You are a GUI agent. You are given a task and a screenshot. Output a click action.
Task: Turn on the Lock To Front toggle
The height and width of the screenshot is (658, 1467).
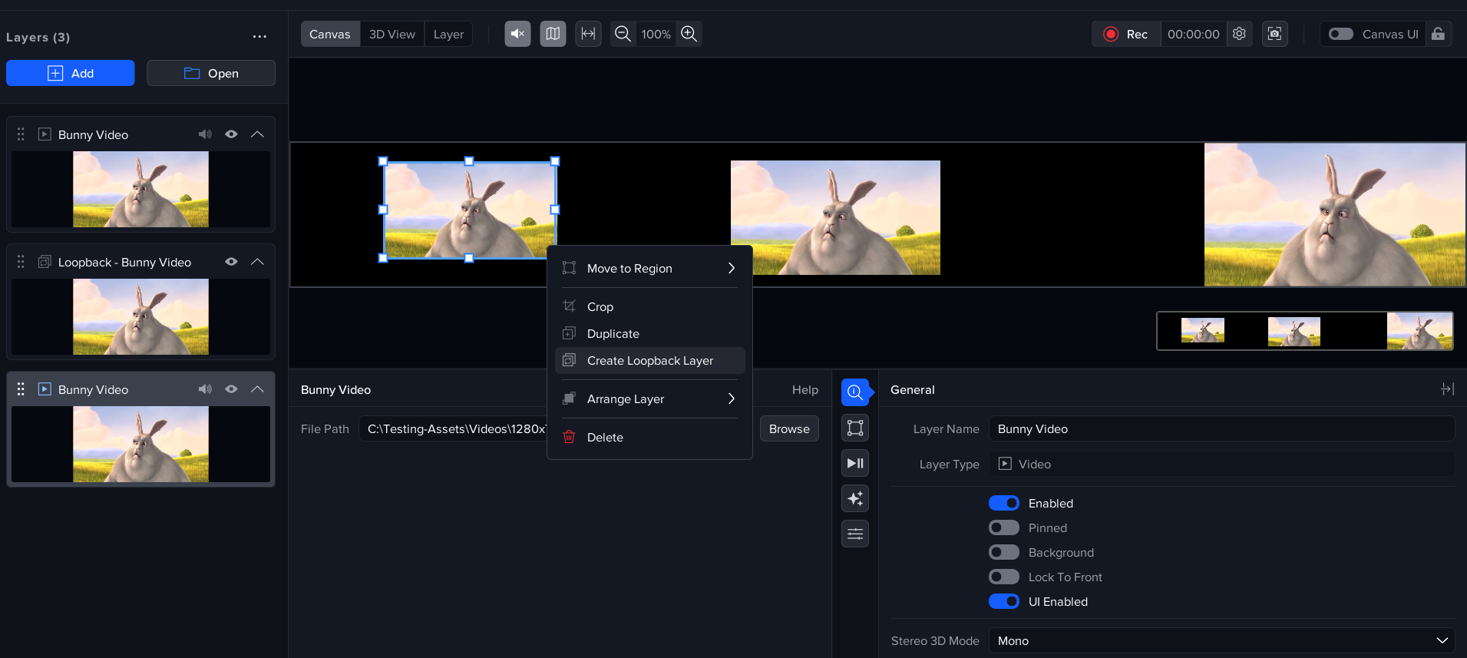pyautogui.click(x=1004, y=577)
